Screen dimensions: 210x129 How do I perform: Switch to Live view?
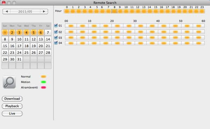tap(12, 114)
